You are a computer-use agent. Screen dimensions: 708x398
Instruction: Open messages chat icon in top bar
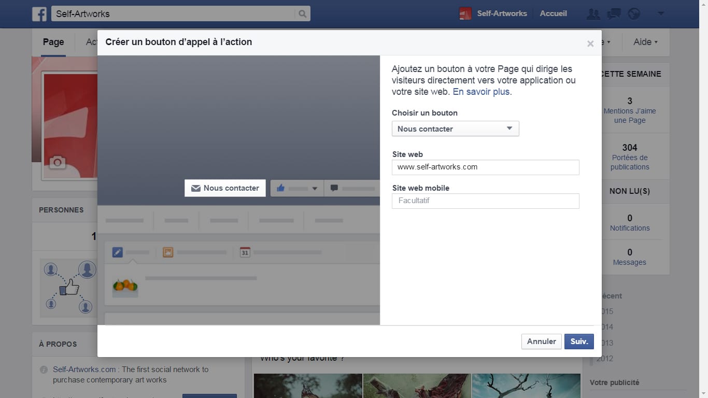coord(614,14)
